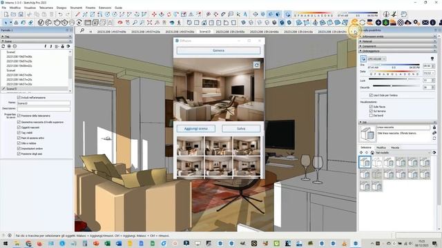
Task: Click the Mescola styles tab
Action: click(395, 147)
